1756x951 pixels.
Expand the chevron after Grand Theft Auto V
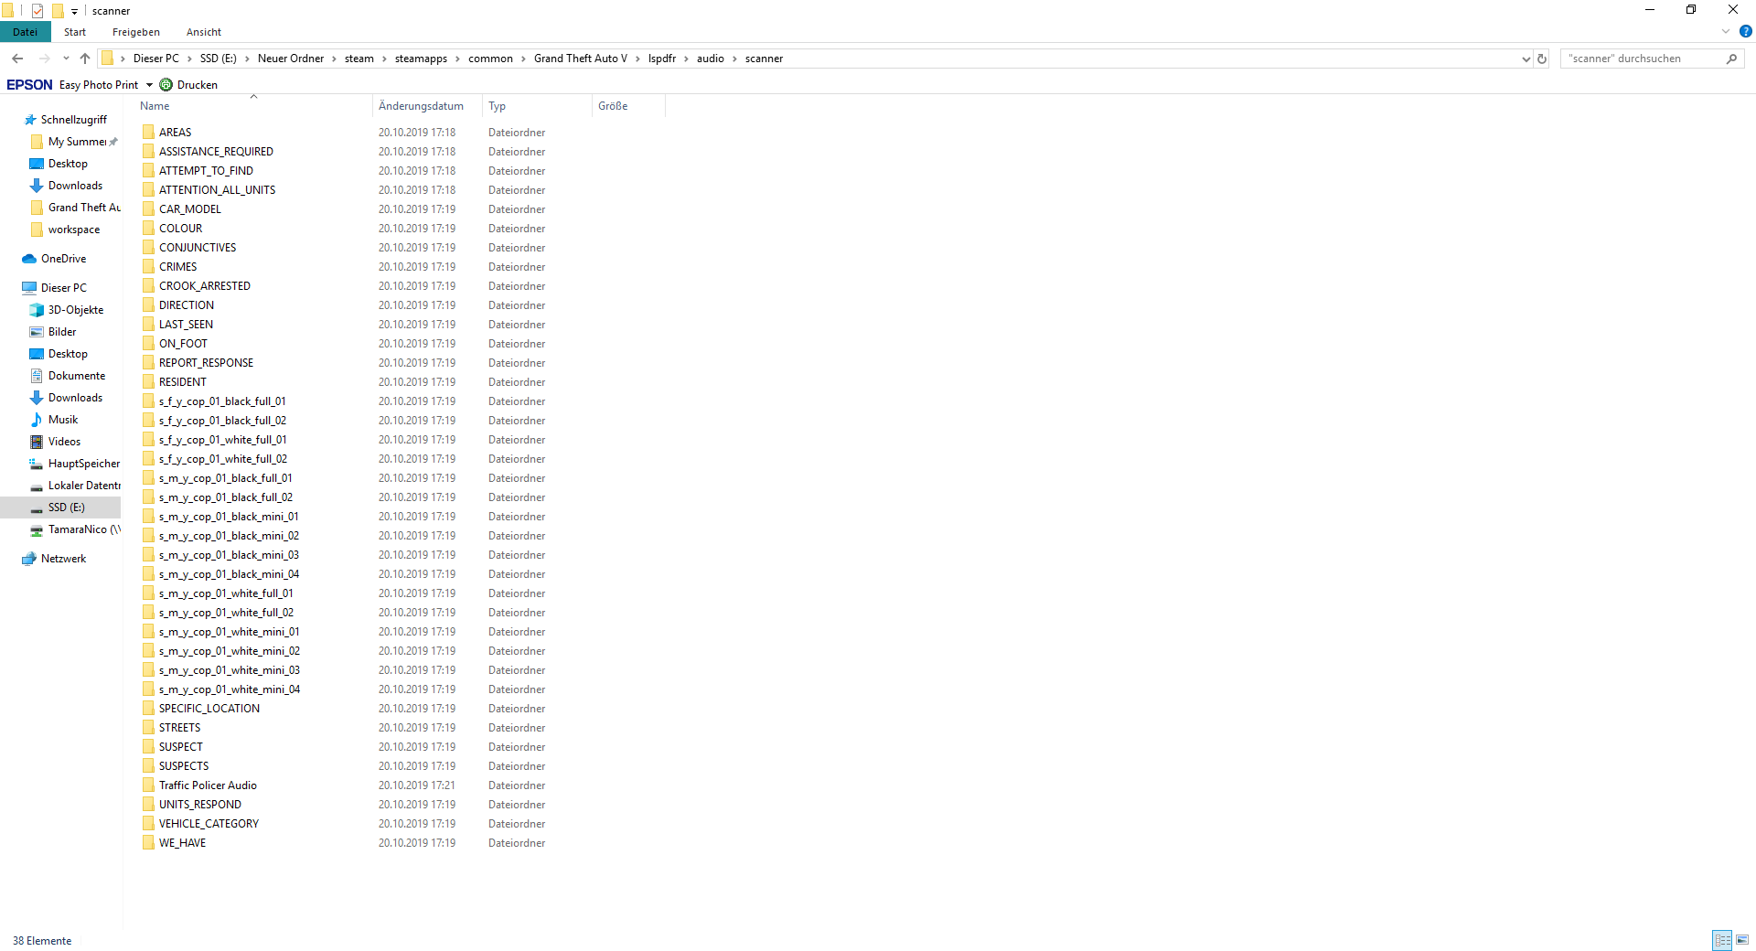638,59
